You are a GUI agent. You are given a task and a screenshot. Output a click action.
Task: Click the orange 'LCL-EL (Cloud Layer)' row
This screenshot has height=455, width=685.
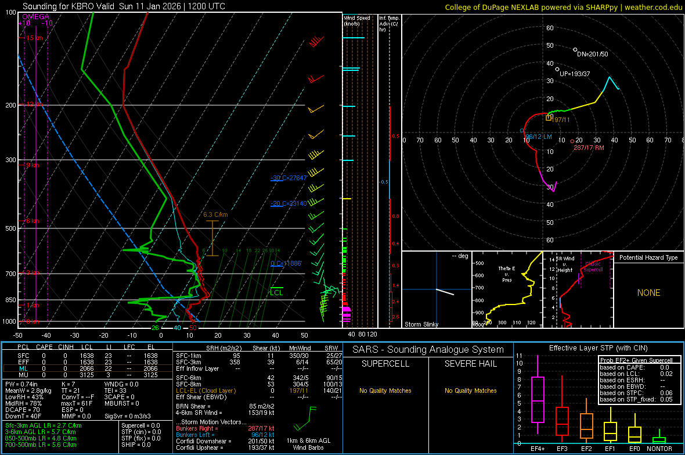coord(259,390)
